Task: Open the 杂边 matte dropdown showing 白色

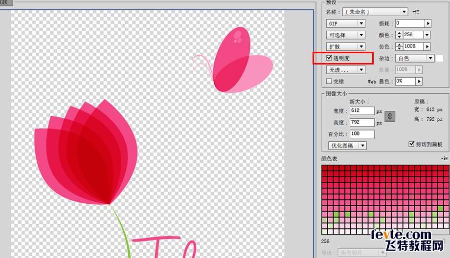Action: [415, 58]
